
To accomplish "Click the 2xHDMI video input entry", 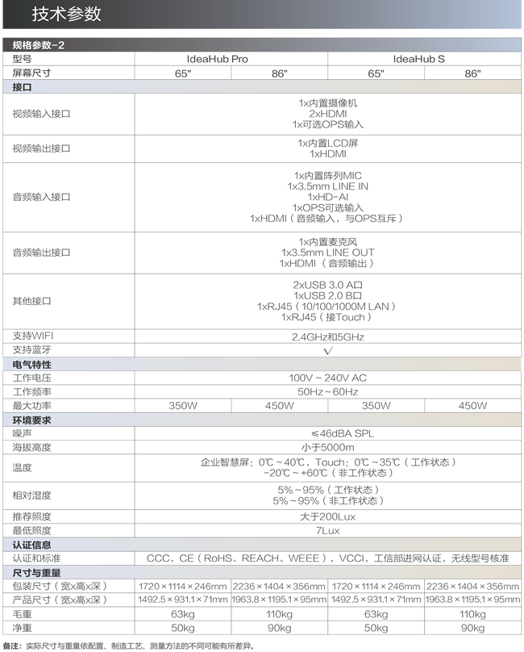I will click(328, 114).
